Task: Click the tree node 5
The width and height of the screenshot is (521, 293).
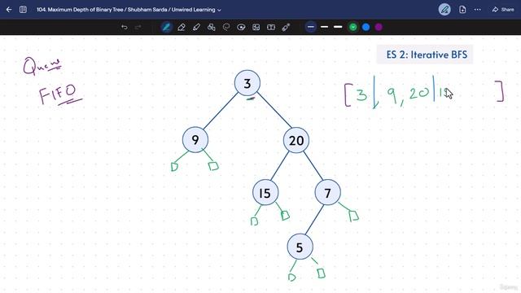Action: tap(300, 247)
